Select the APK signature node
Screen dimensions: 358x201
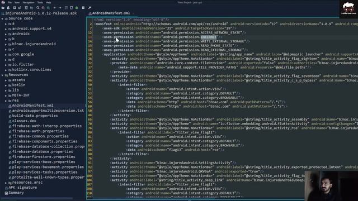click(22, 188)
